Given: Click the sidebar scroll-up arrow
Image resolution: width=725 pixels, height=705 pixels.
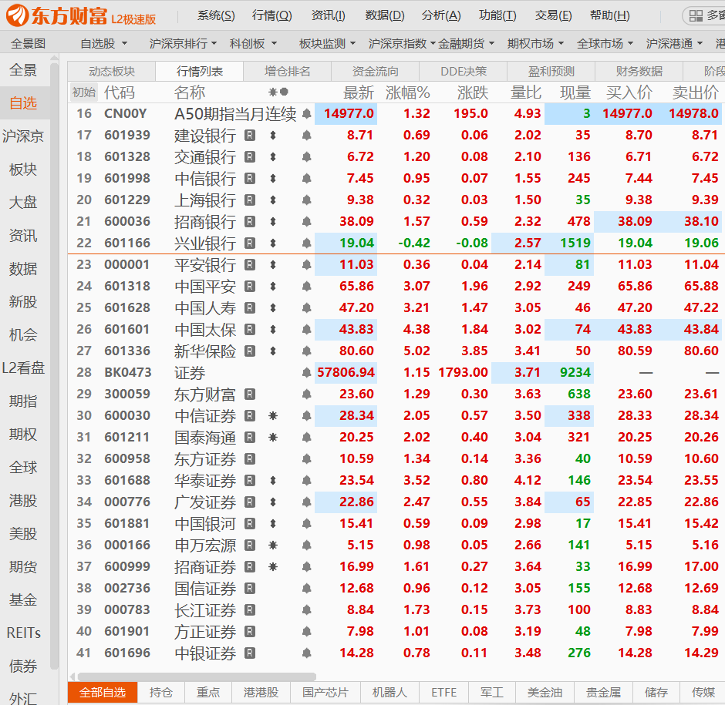Looking at the screenshot, I should coord(54,59).
